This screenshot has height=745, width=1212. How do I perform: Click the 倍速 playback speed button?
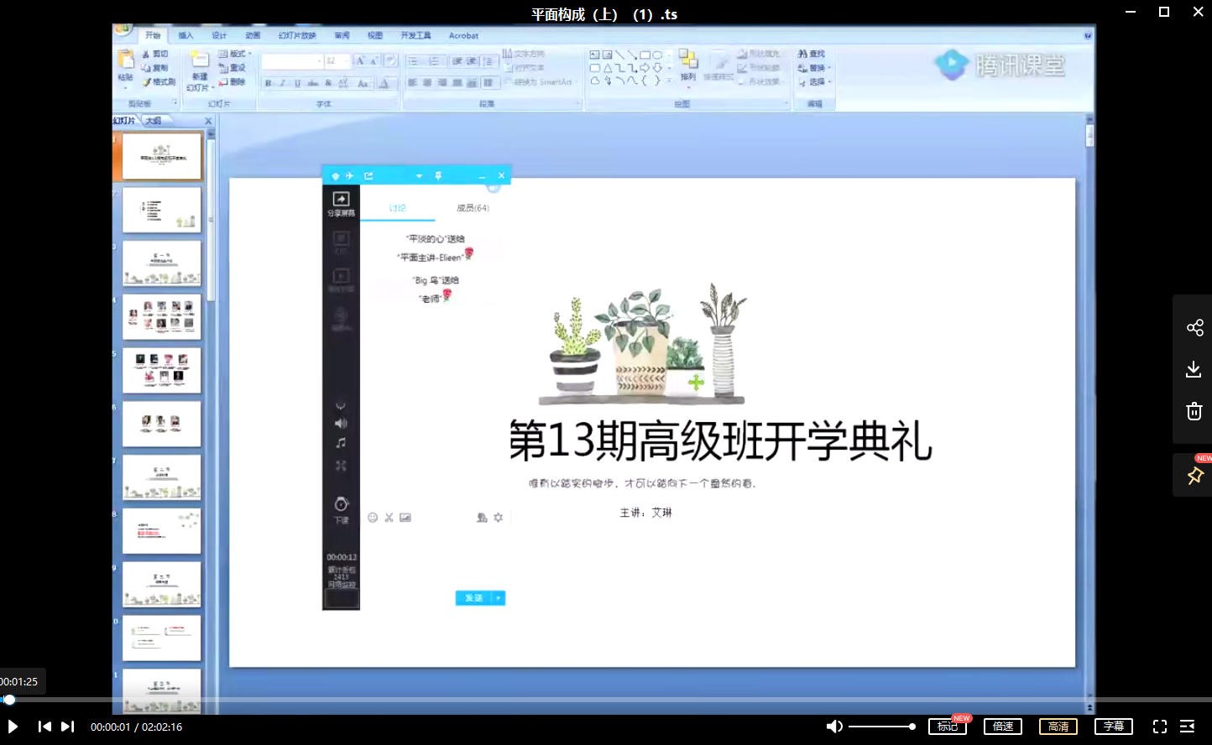pyautogui.click(x=1002, y=727)
